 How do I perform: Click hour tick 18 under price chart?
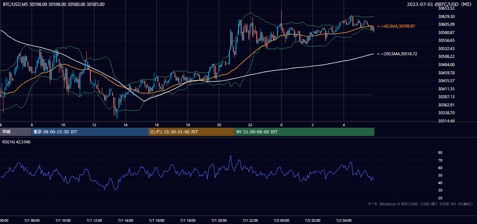188,125
